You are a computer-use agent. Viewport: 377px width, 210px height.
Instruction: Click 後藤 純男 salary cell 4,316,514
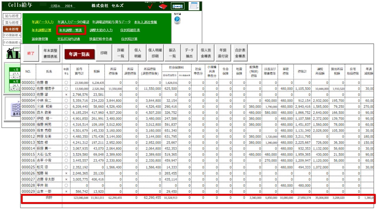(x=80, y=124)
